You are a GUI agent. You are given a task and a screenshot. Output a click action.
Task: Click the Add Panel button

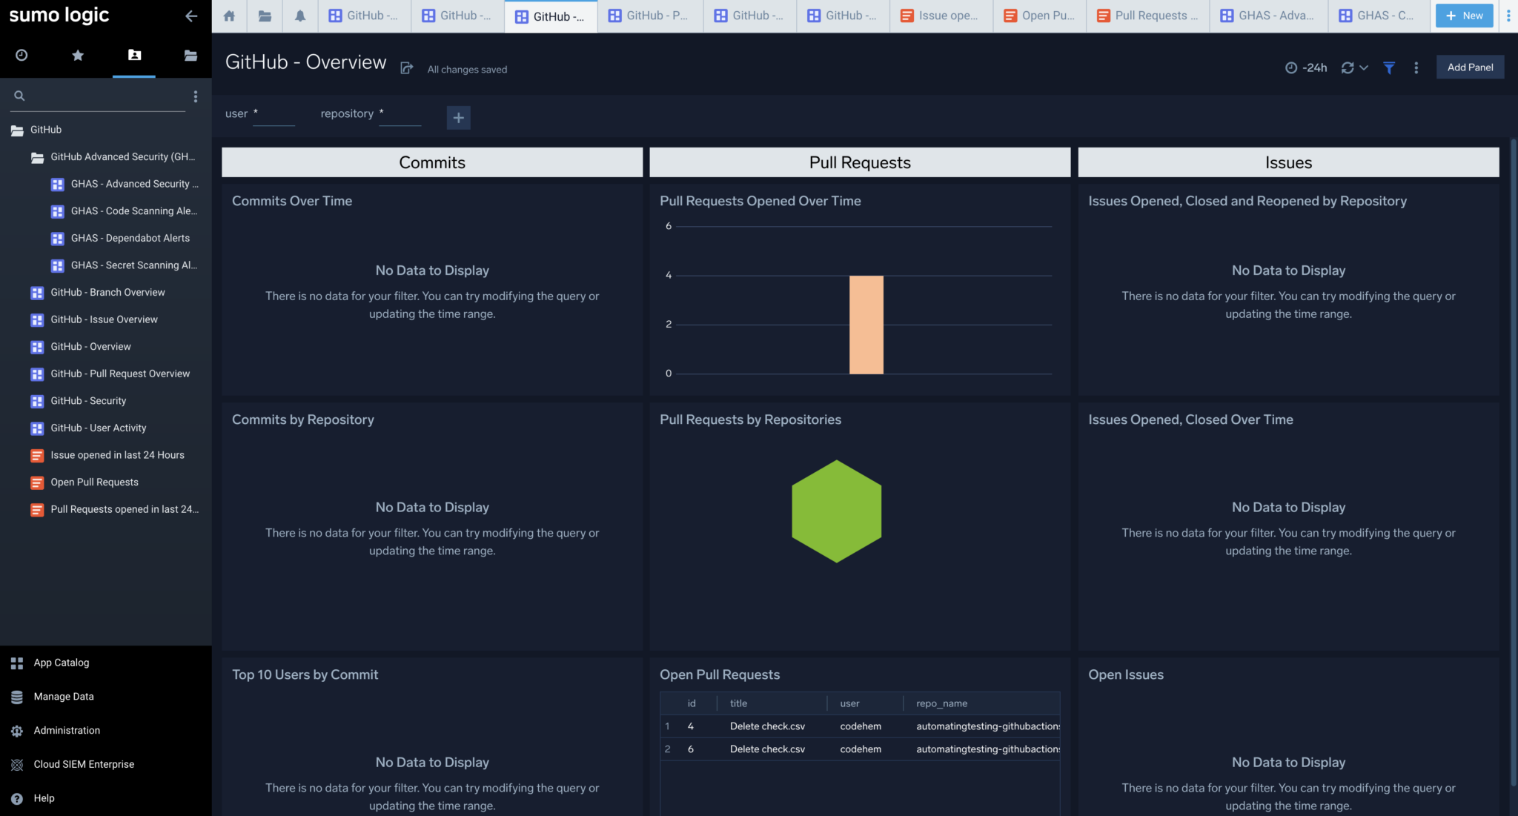[1470, 67]
